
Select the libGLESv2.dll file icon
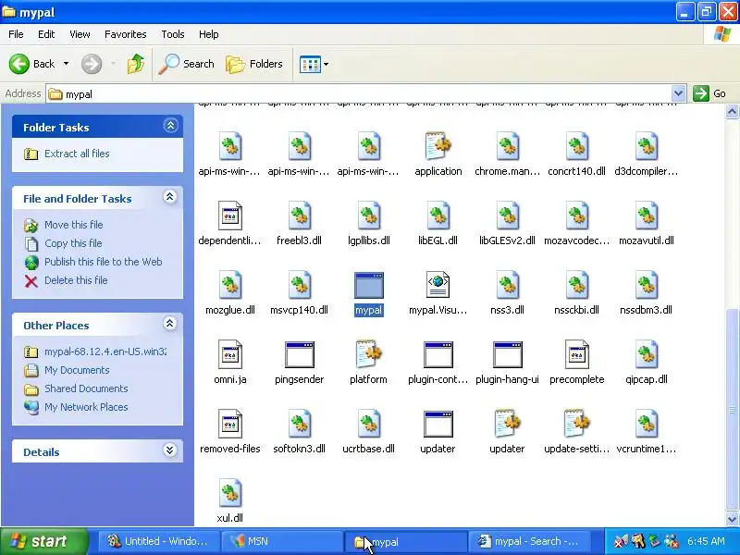point(507,216)
